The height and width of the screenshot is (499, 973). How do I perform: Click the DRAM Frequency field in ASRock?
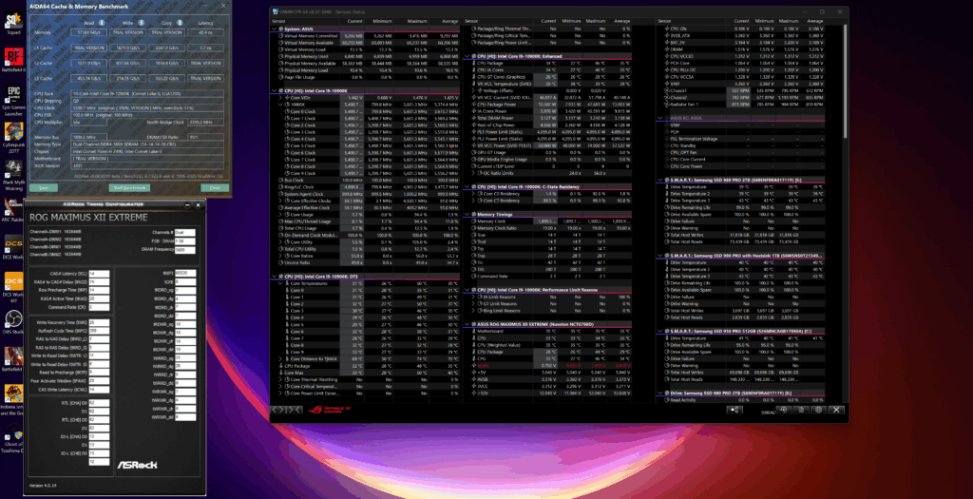(185, 250)
